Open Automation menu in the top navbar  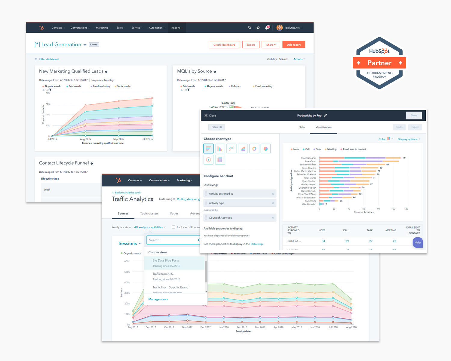[157, 28]
